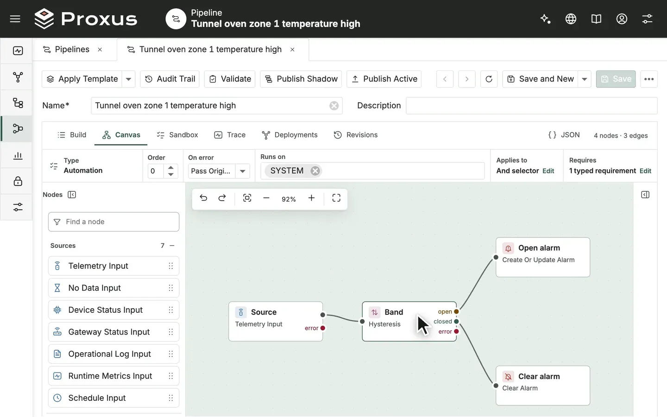Open the Pipelines tab

[x=72, y=50]
